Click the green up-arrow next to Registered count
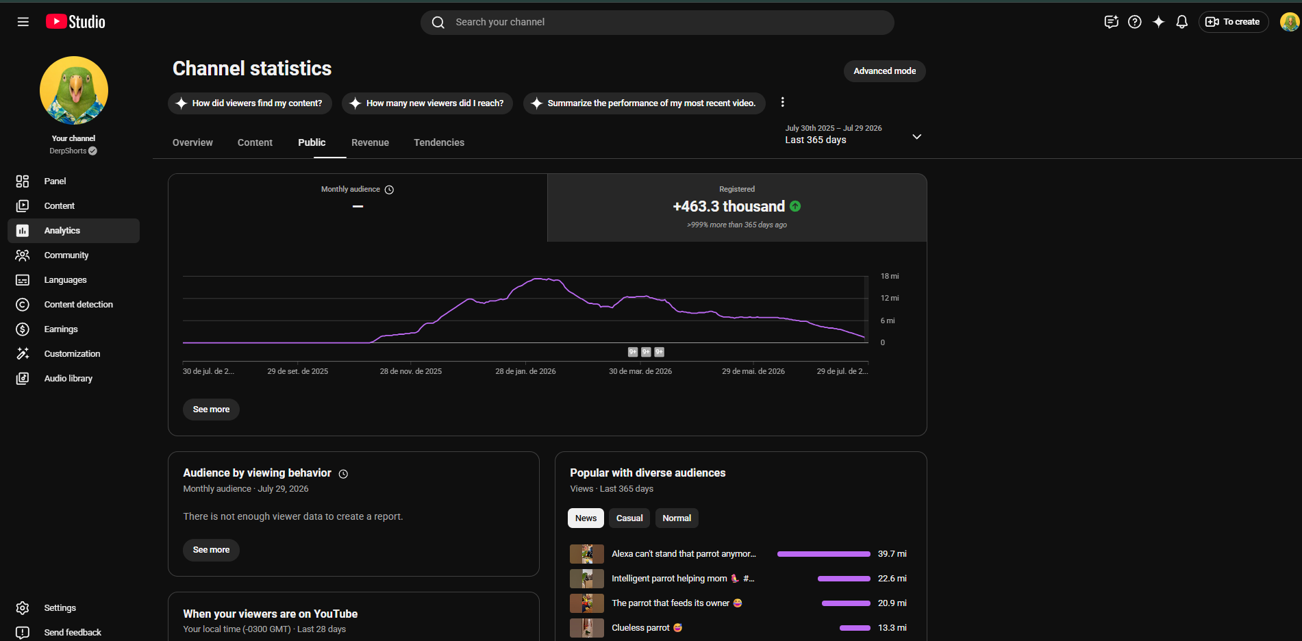 click(x=795, y=206)
